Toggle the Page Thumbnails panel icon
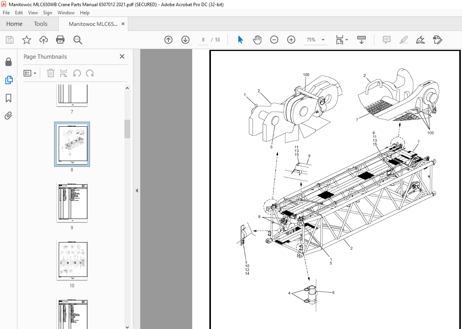462x329 pixels. point(9,80)
